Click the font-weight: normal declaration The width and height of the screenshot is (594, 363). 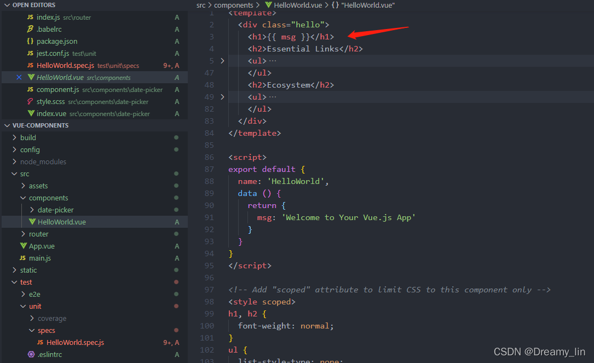(x=286, y=326)
